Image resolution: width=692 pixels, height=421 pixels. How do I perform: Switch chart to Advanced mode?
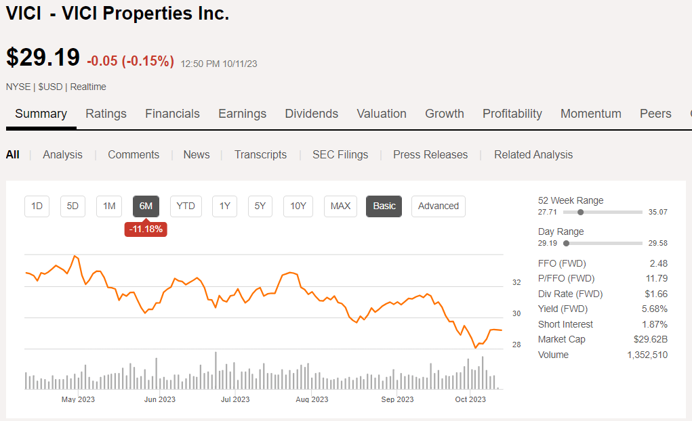pyautogui.click(x=438, y=206)
